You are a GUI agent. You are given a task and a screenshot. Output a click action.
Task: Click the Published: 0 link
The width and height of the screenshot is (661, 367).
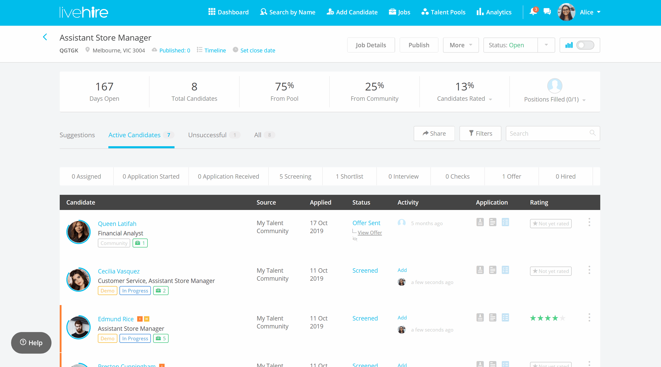(x=175, y=50)
